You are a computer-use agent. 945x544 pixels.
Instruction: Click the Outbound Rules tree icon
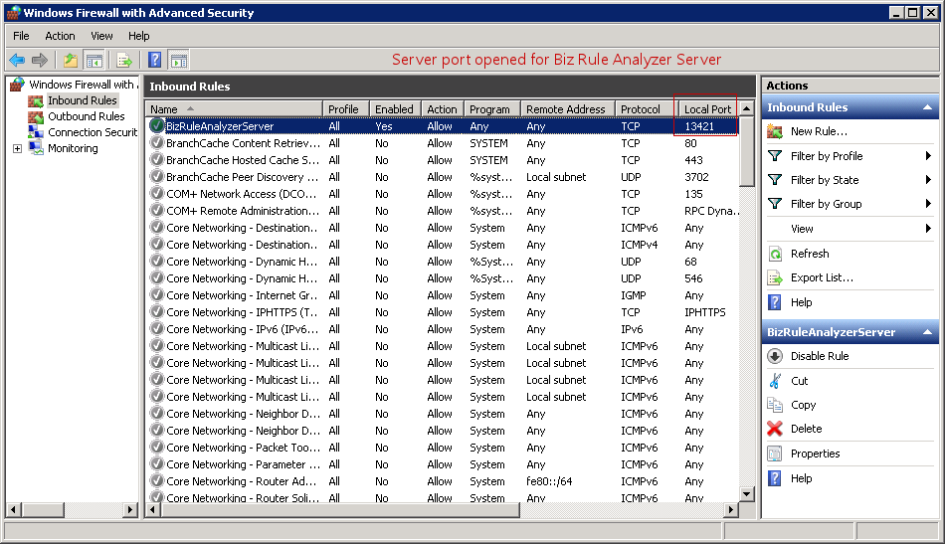(36, 116)
